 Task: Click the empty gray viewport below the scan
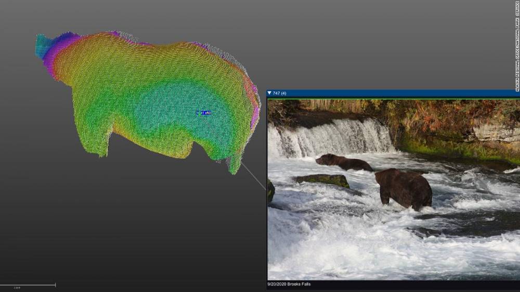click(x=130, y=223)
